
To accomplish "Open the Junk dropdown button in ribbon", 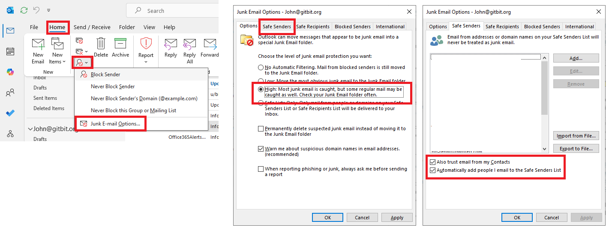I will [82, 62].
